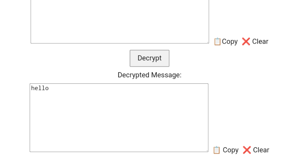The image size is (296, 157).
Task: Click the Copy label for the decrypted message
Action: coord(230,150)
